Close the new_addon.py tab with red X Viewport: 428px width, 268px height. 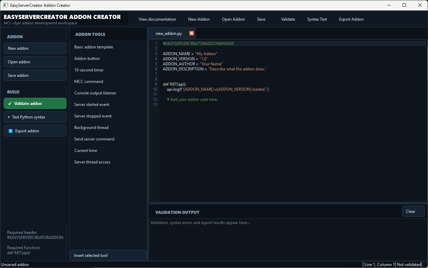click(192, 33)
